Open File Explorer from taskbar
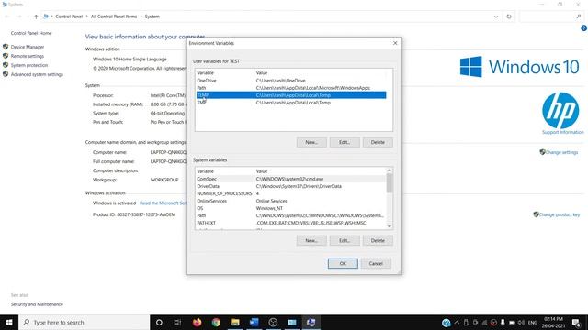 pyautogui.click(x=235, y=322)
